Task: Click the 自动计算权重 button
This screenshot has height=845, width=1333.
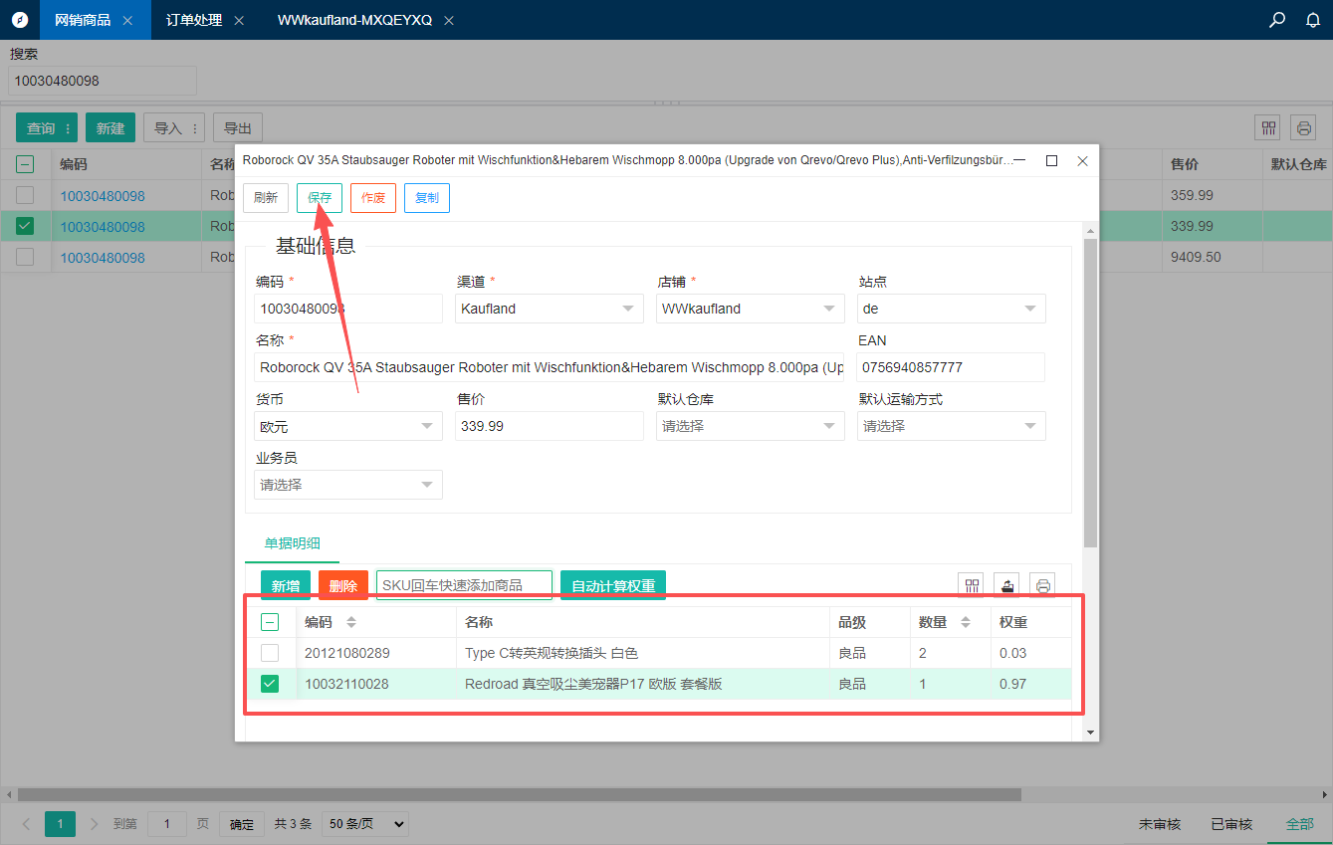Action: (612, 585)
